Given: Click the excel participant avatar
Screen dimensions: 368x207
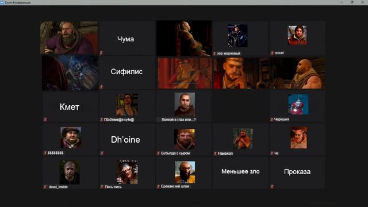Looking at the screenshot, I should pos(297,35).
